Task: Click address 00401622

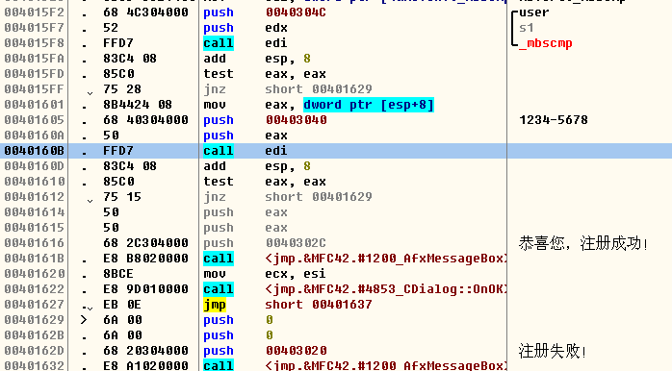Action: click(x=34, y=289)
